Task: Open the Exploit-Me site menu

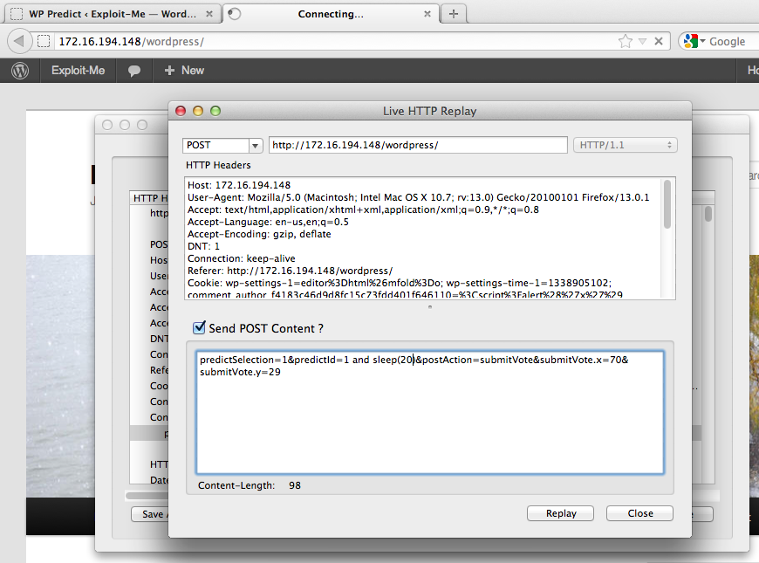Action: coord(78,71)
